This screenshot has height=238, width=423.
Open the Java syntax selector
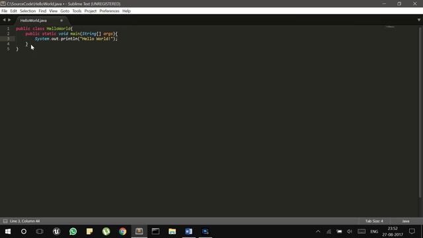click(x=406, y=221)
